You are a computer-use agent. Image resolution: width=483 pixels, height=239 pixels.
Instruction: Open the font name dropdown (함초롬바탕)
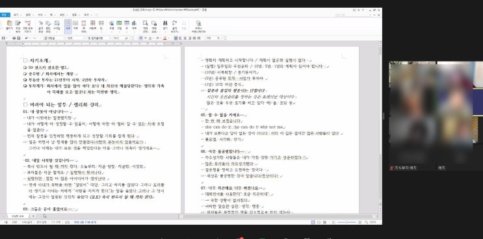pyautogui.click(x=99, y=38)
